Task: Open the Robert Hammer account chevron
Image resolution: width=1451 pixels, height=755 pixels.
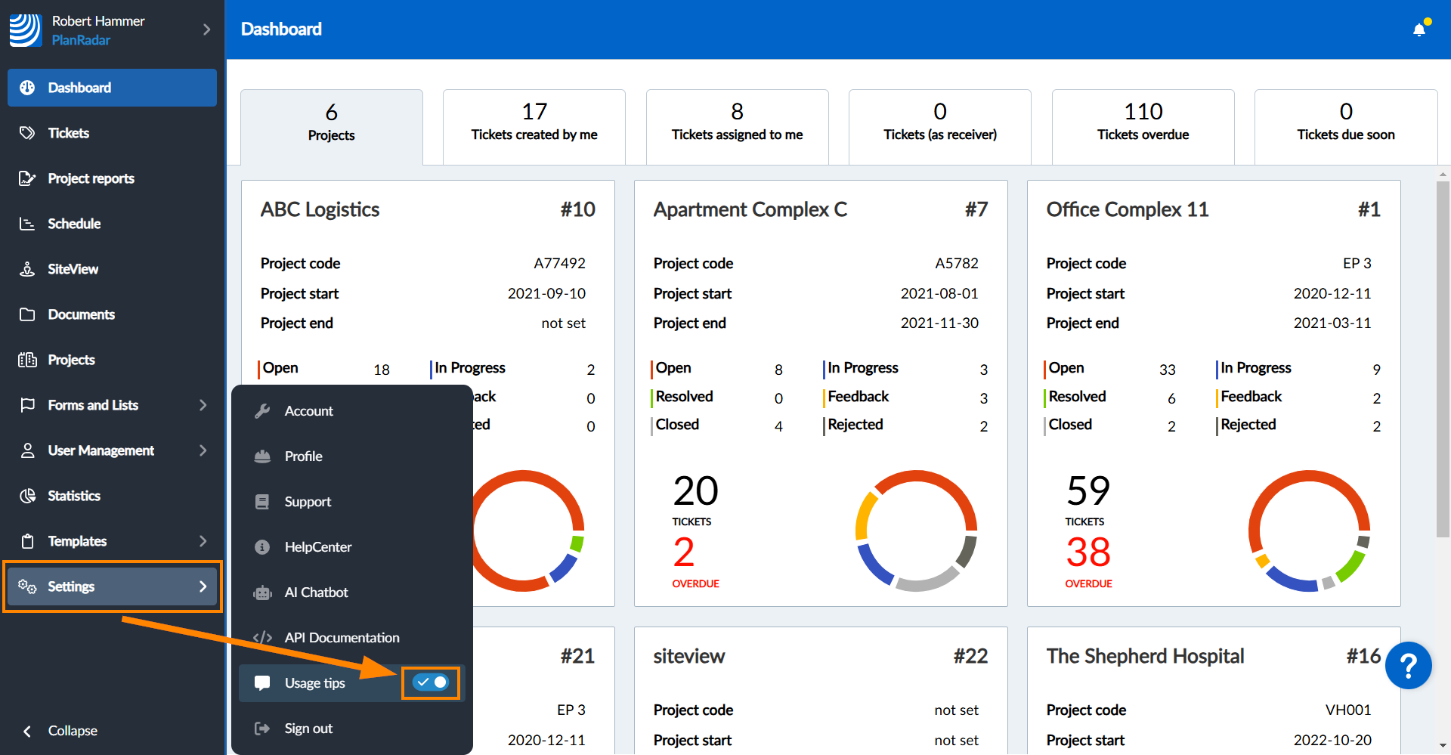Action: [x=206, y=29]
